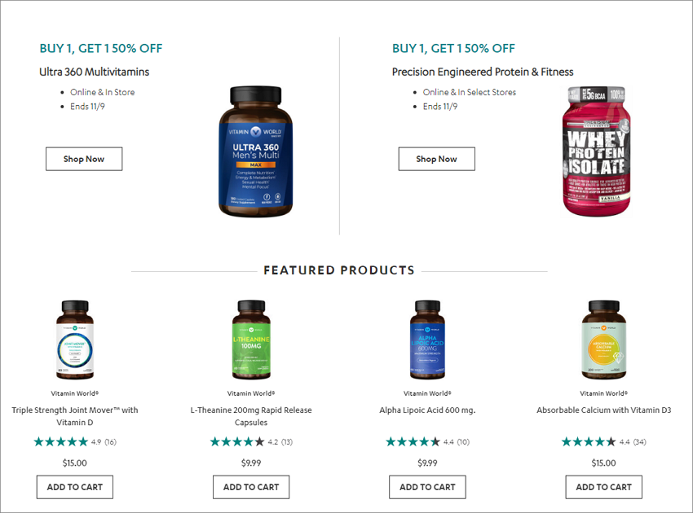The height and width of the screenshot is (513, 693).
Task: Select the Absorbable Calcium bottle thumbnail
Action: pyautogui.click(x=603, y=340)
